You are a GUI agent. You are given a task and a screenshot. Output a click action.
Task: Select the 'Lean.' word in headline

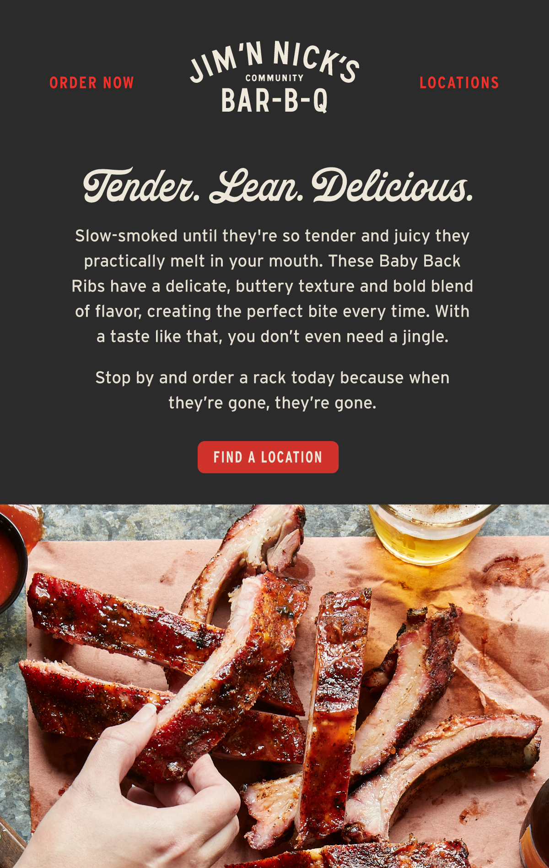pos(256,186)
